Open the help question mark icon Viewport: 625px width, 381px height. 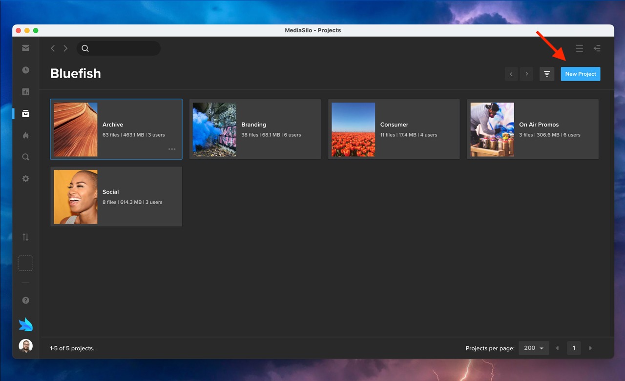point(25,300)
